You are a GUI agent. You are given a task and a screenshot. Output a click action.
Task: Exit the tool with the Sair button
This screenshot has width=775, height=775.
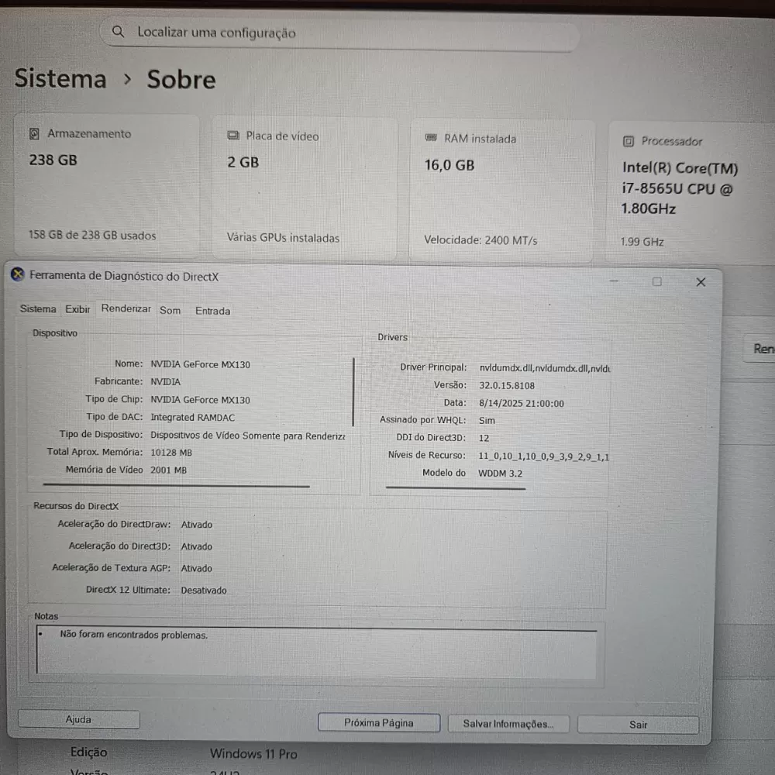pos(638,725)
